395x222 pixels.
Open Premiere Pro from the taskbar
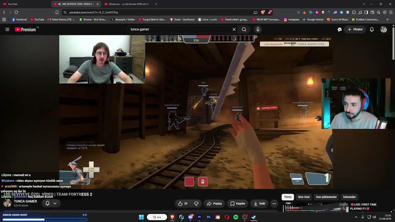(x=200, y=217)
